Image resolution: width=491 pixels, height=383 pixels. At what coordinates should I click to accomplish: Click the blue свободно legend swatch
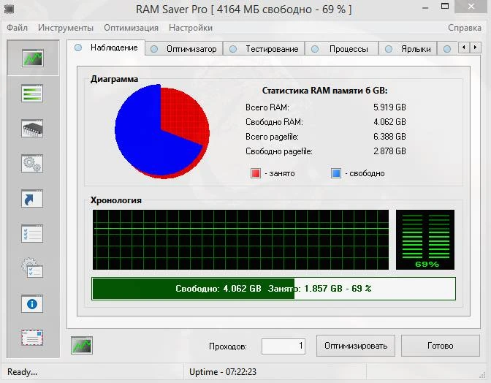pyautogui.click(x=336, y=173)
